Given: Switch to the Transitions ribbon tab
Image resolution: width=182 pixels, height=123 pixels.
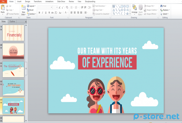Looking at the screenshot, I should click(38, 1).
